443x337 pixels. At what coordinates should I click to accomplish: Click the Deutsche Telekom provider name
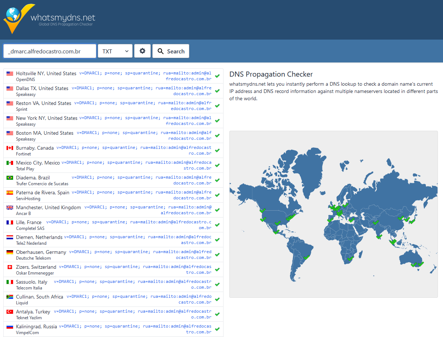pos(33,258)
